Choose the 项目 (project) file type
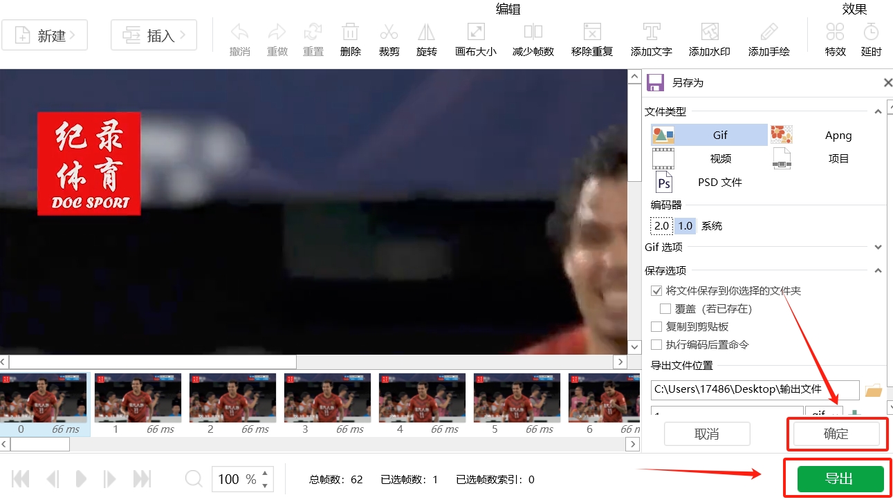This screenshot has height=504, width=893. tap(827, 158)
